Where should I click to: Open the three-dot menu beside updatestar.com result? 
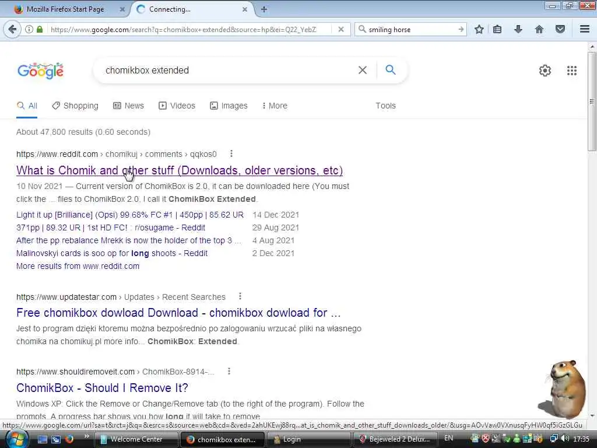pyautogui.click(x=240, y=296)
